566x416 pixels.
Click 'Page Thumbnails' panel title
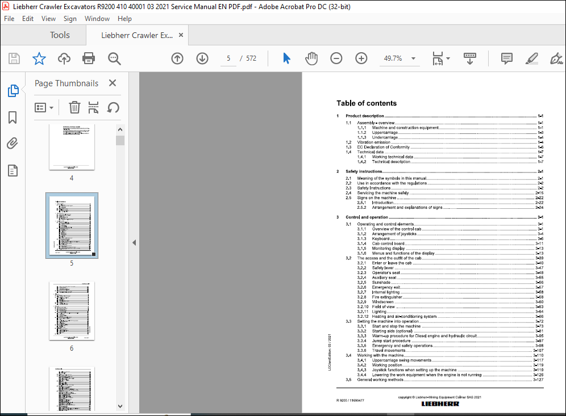point(66,83)
